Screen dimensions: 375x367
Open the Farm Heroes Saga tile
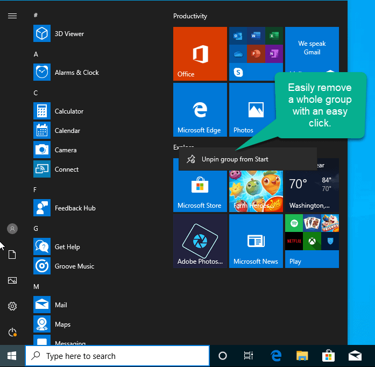pyautogui.click(x=256, y=191)
